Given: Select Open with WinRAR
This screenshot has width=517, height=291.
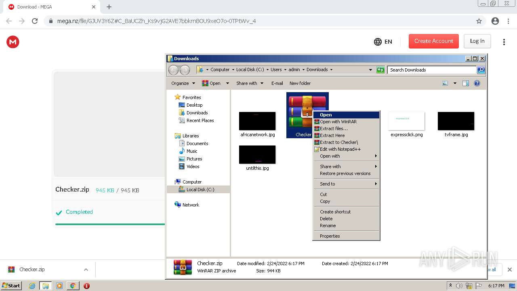Looking at the screenshot, I should click(346, 122).
